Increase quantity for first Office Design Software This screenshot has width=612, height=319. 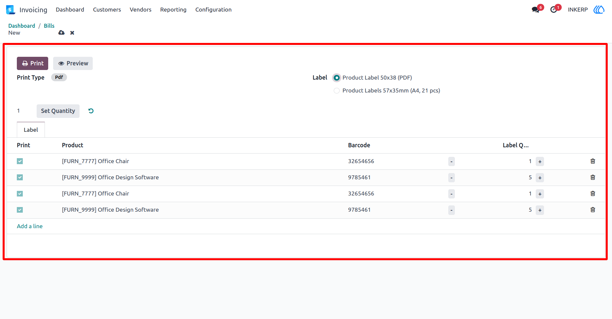coord(540,178)
